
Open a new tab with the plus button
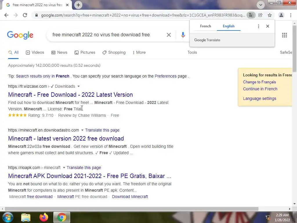tap(78, 5)
